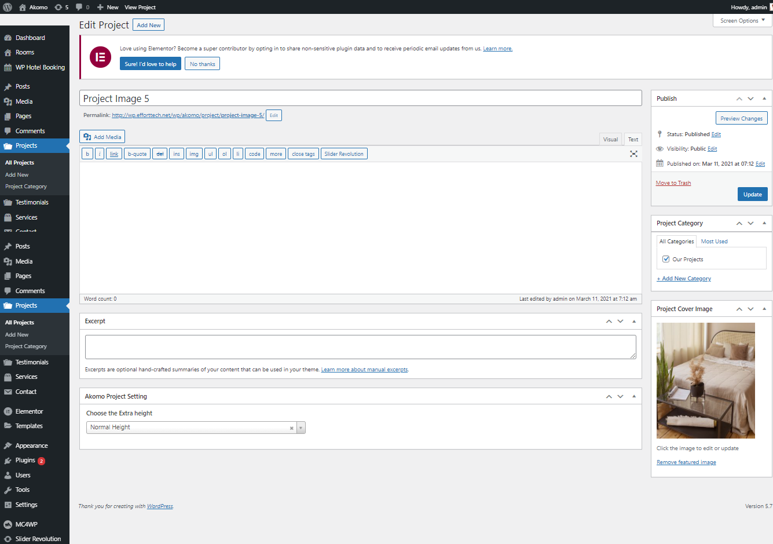
Task: Click the project cover image thumbnail
Action: coord(705,380)
